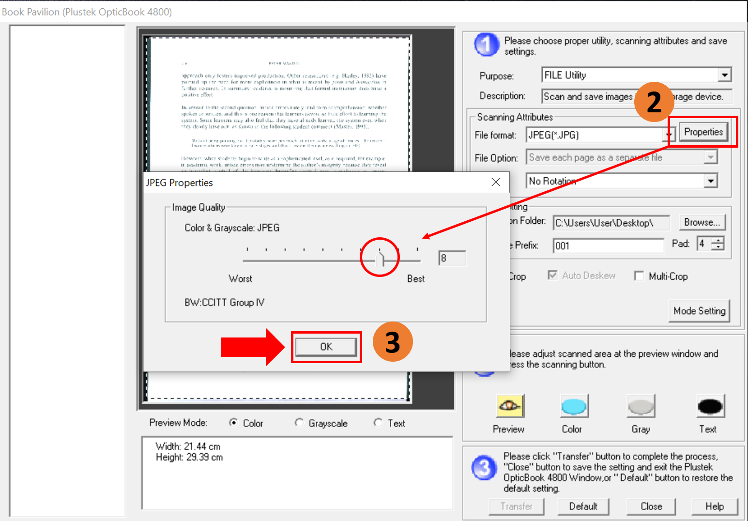
Task: Open the No Rotation dropdown
Action: (x=710, y=181)
